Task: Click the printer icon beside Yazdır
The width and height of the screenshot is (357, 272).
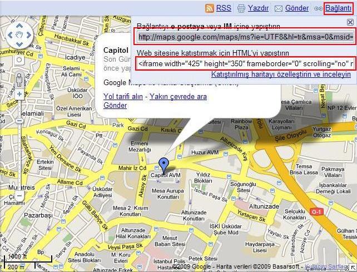Action: [x=241, y=8]
